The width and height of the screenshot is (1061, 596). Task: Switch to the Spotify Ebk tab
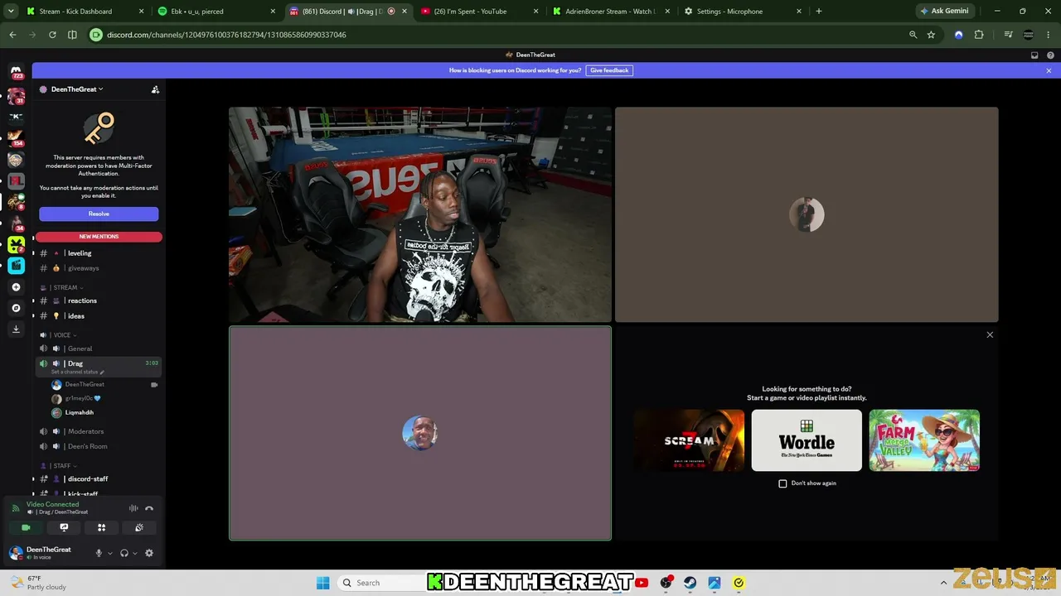click(x=217, y=12)
